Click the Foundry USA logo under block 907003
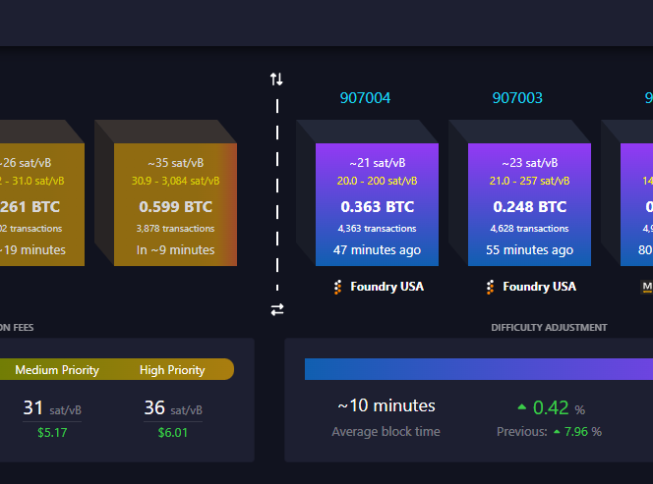653x484 pixels. click(490, 287)
